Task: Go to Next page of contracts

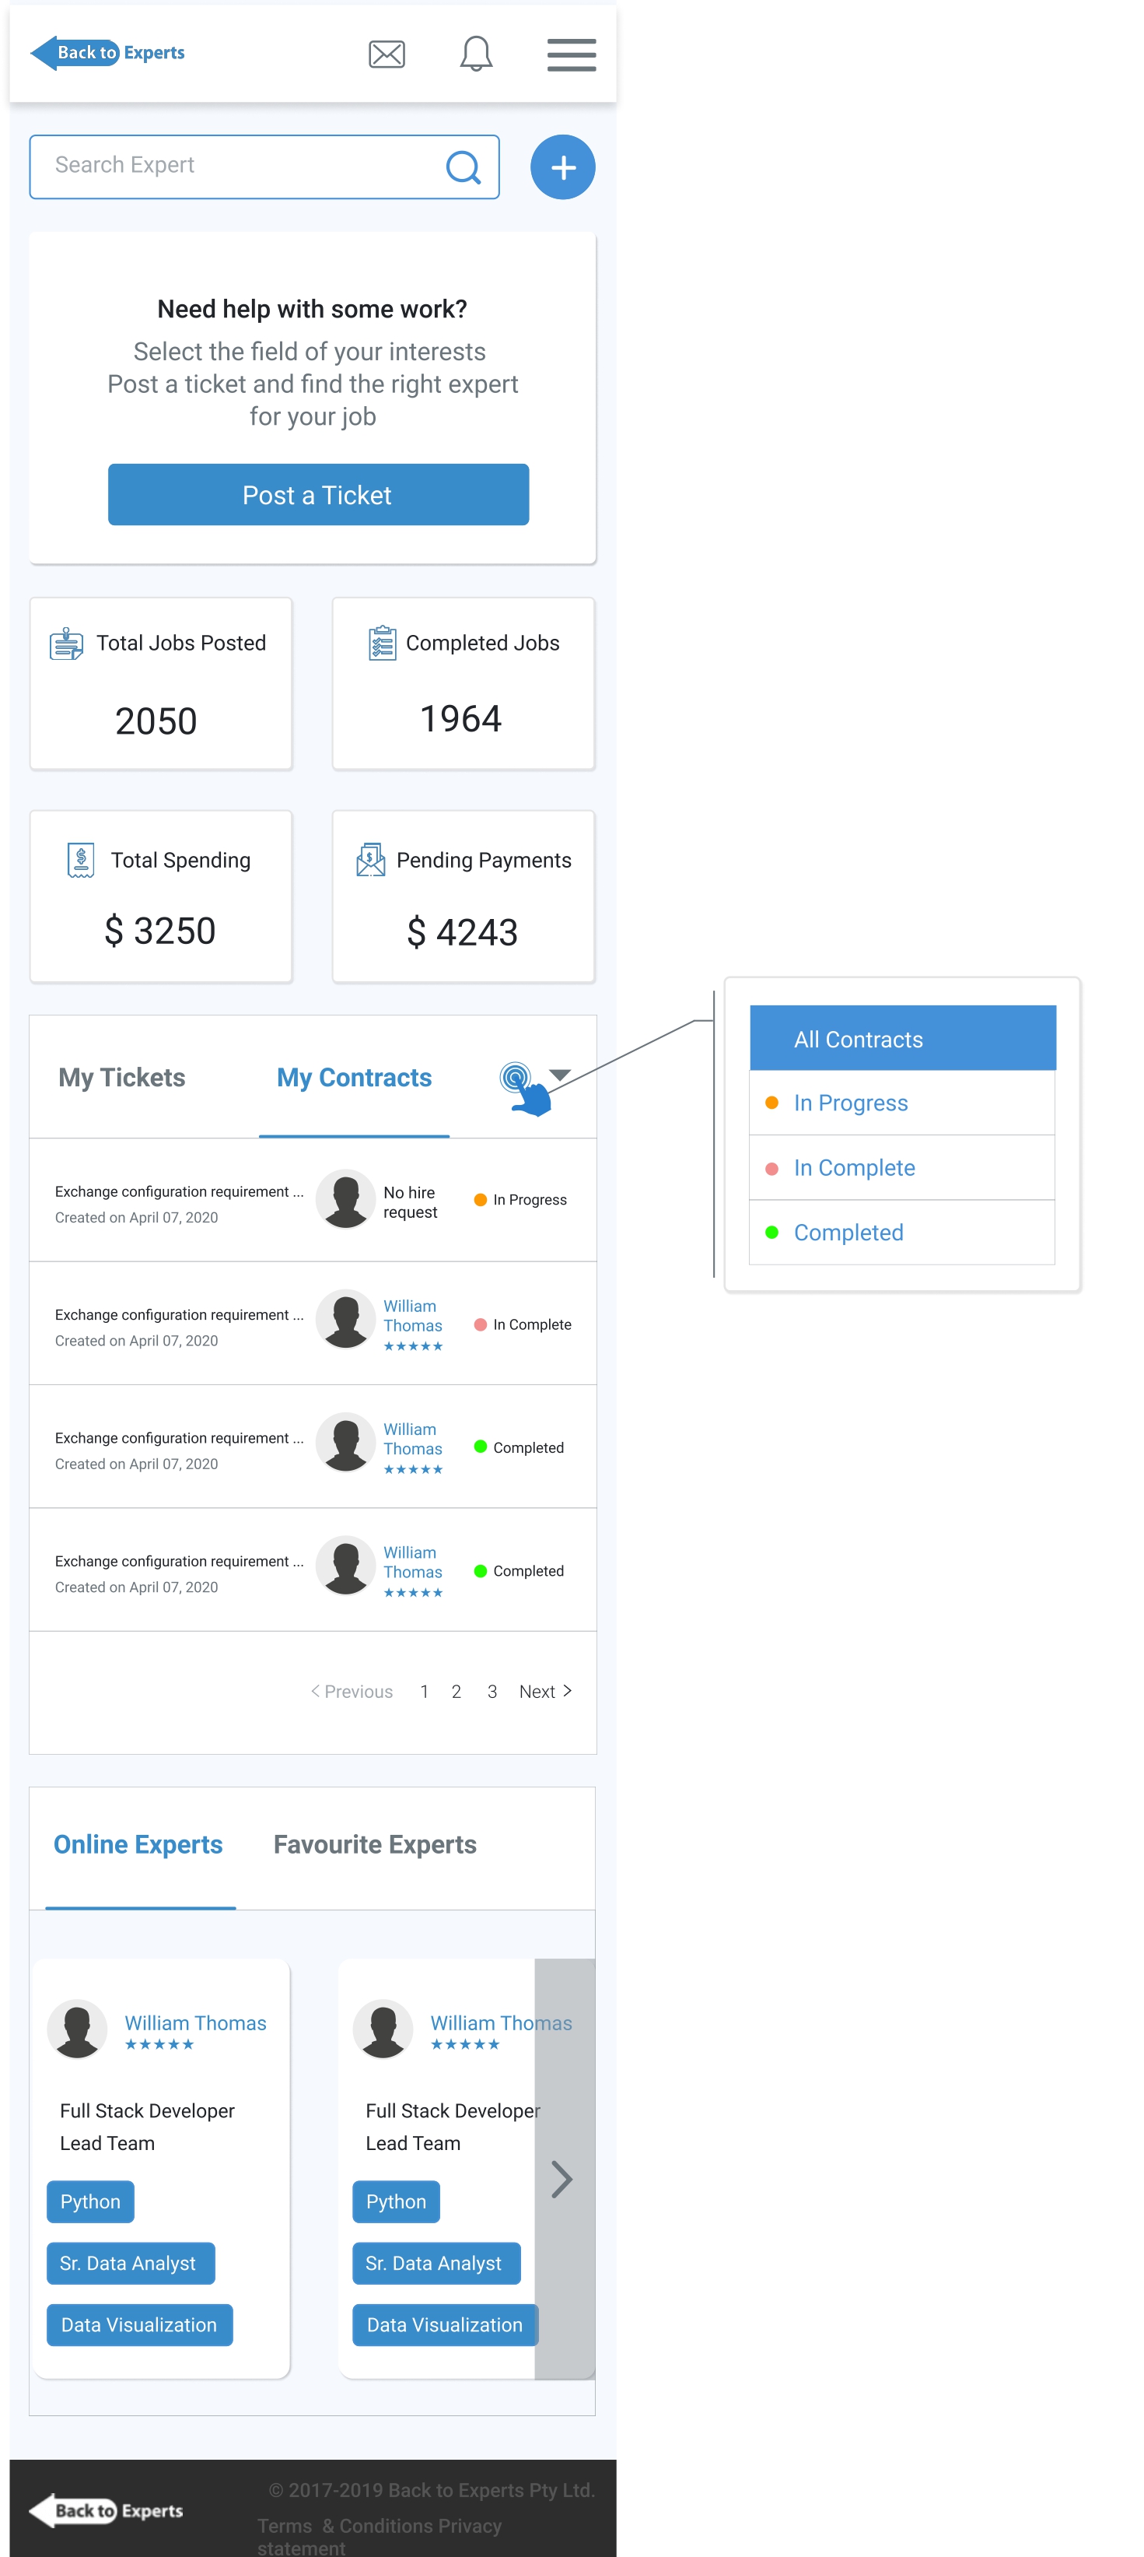Action: click(x=544, y=1692)
